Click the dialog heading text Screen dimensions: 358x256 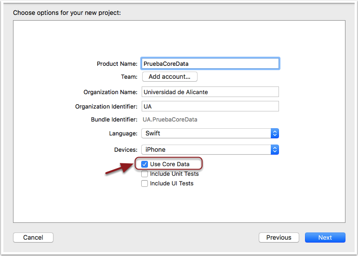(x=67, y=12)
